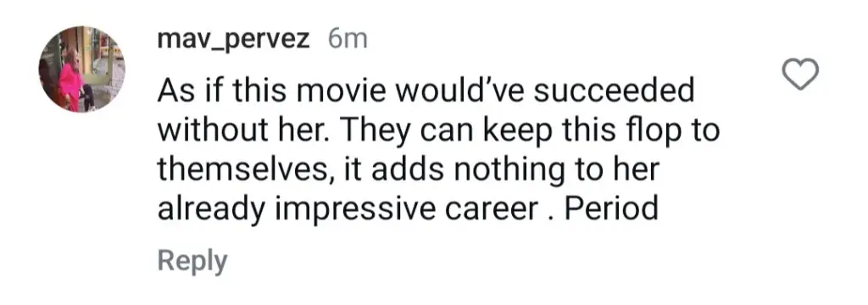The width and height of the screenshot is (868, 305).
Task: Click the 6m timestamp
Action: click(x=348, y=39)
